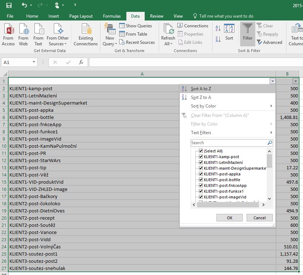The width and height of the screenshot is (303, 275).
Task: Switch to the Home tab
Action: click(32, 16)
